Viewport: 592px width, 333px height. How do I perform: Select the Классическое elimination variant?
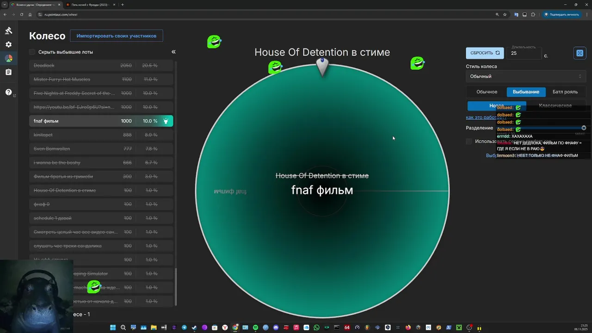[555, 105]
